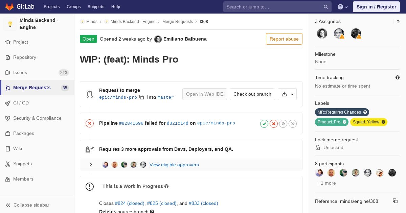Click the Work in Progress help icon
The height and width of the screenshot is (213, 406).
(x=166, y=186)
